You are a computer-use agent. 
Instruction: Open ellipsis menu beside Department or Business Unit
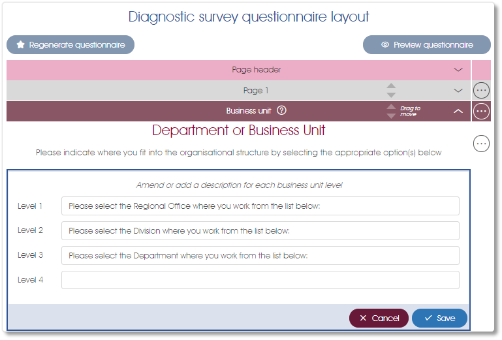click(481, 144)
